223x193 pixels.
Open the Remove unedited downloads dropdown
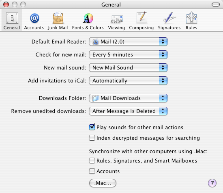(x=128, y=111)
